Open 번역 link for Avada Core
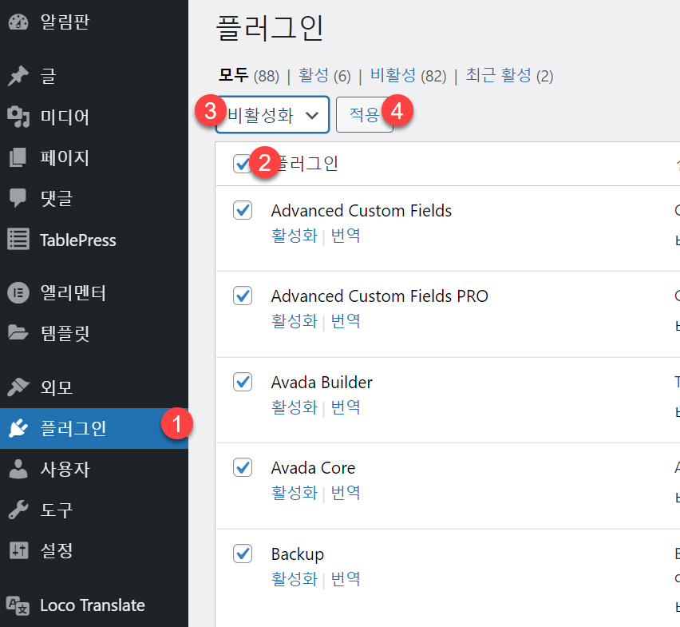Screen dimensions: 680x627 346,493
